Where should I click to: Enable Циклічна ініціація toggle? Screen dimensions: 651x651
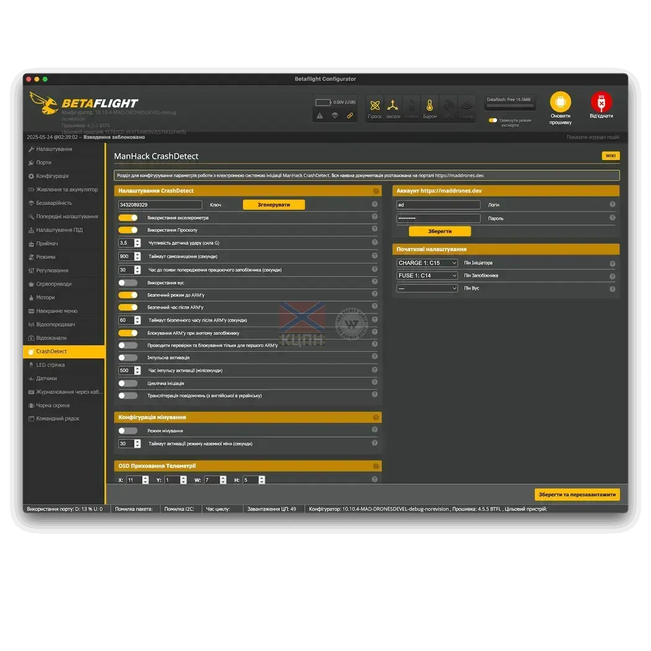tap(128, 383)
